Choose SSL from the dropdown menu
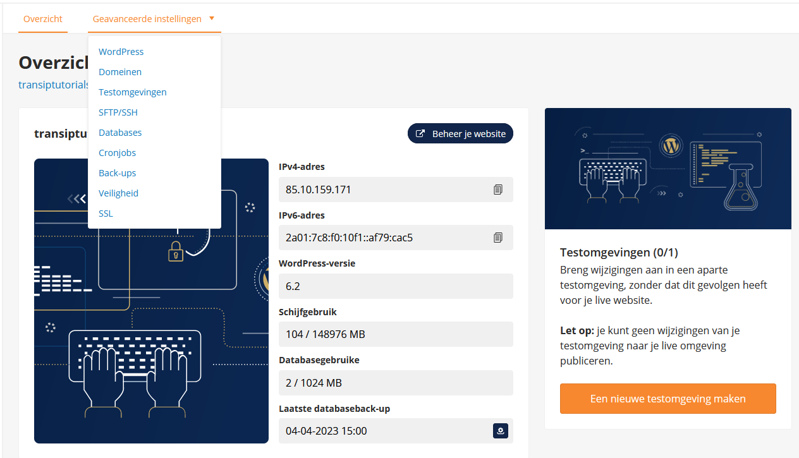 point(106,214)
